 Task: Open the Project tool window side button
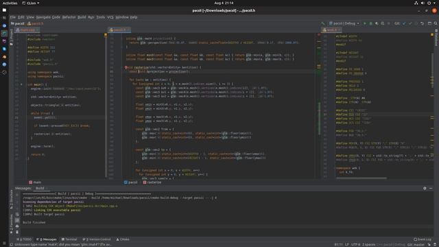click(x=12, y=37)
